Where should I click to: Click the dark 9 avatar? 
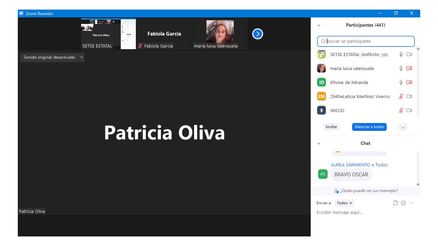point(321,110)
